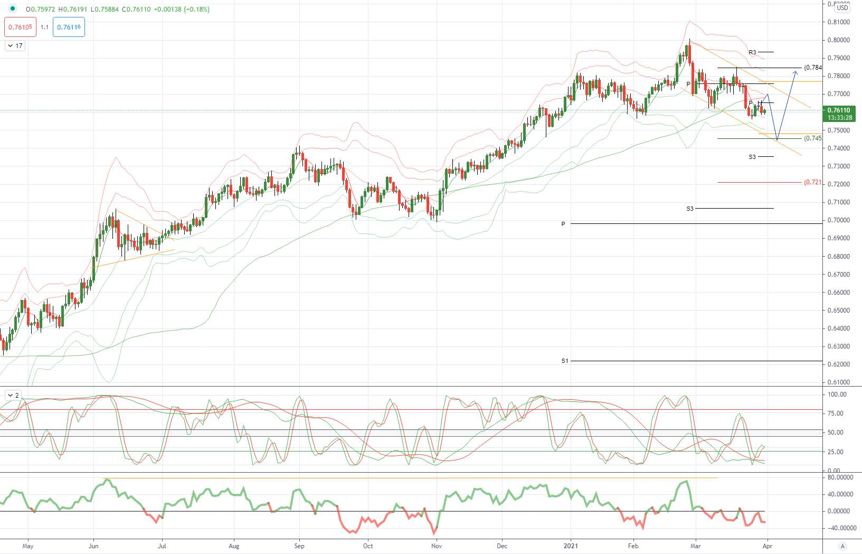Click the Nov label on time axis
This screenshot has width=862, height=554.
[x=437, y=546]
